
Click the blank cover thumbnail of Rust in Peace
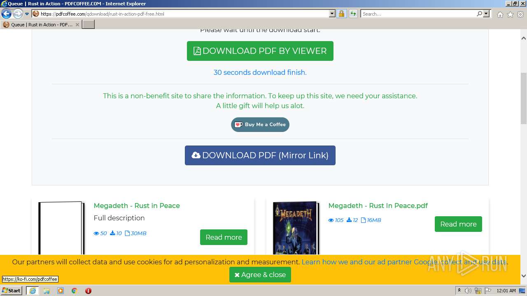(61, 228)
